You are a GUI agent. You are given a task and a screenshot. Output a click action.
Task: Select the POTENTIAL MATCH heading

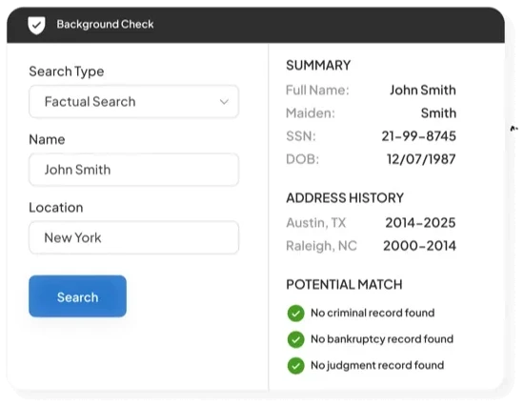(x=344, y=285)
